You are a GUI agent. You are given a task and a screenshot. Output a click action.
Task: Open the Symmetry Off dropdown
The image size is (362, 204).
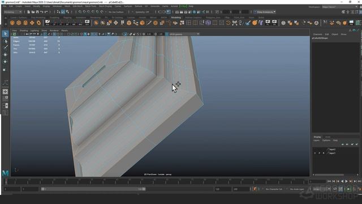coord(143,12)
